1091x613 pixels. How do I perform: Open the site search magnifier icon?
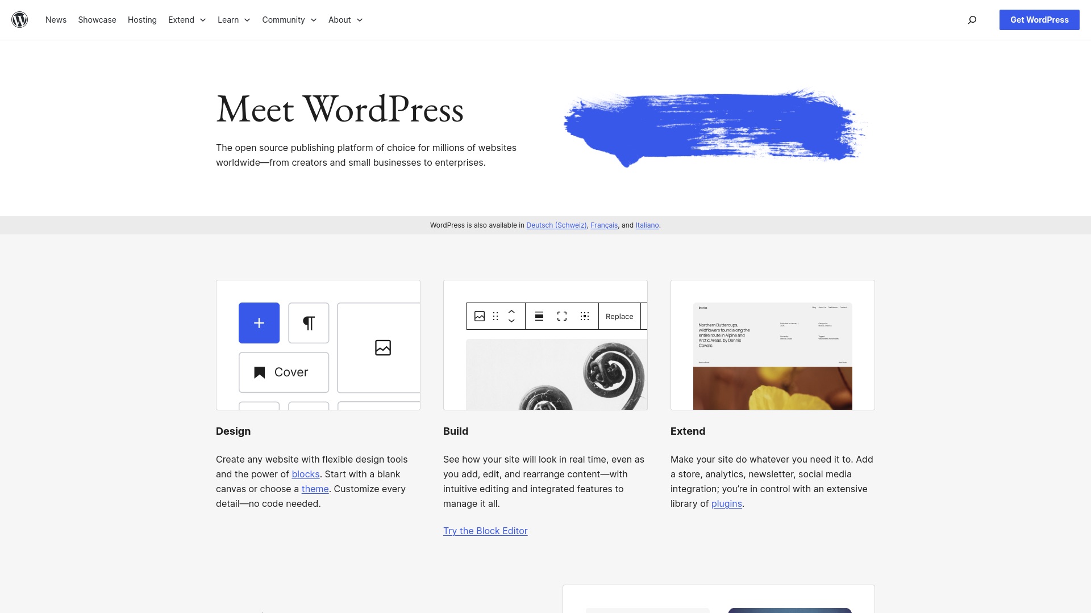pos(972,20)
